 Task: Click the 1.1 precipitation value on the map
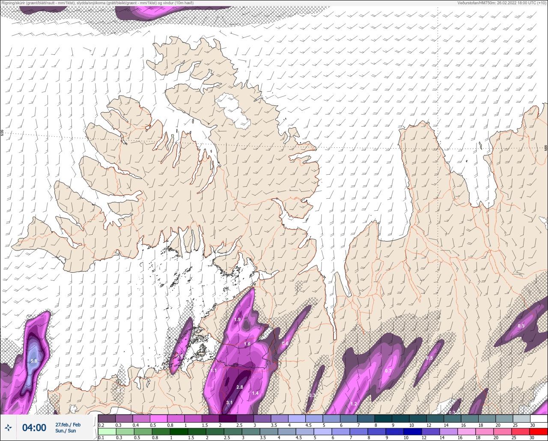214,370
